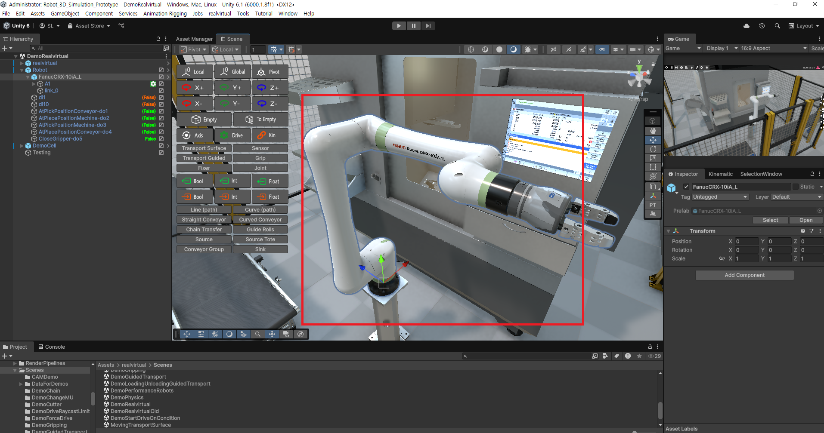Select the Rotate tool in scene tools
Screen dimensions: 824x433
tap(653, 149)
